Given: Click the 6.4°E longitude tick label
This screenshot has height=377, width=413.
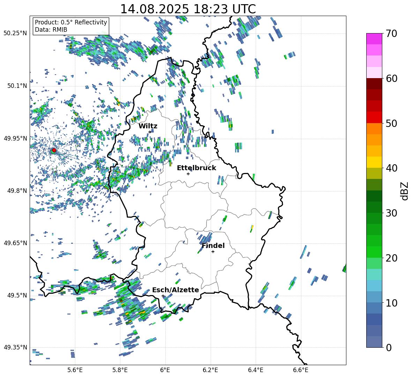Looking at the screenshot, I should pyautogui.click(x=255, y=370).
